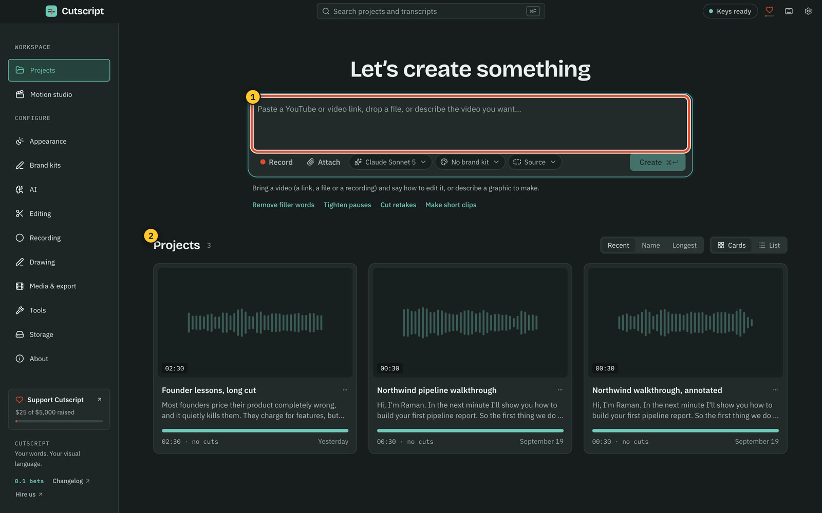The width and height of the screenshot is (822, 513).
Task: Open more options for Founder lessons card
Action: pos(345,390)
